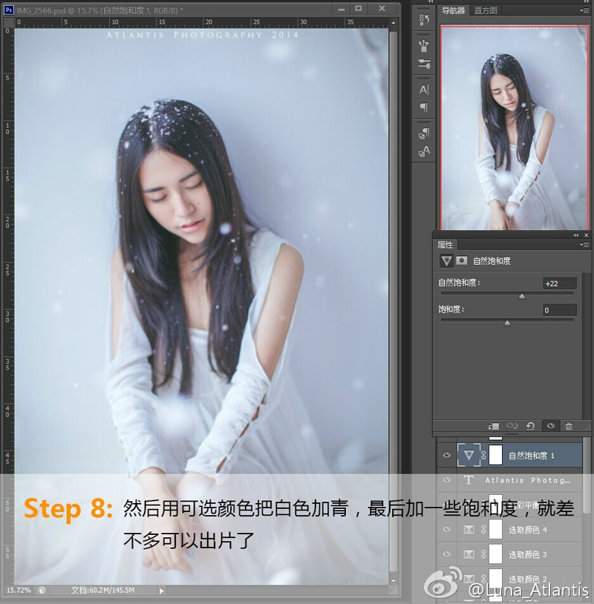Screen dimensions: 594x604
Task: Maximize the IMG_2566.psd document window
Action: tap(359, 9)
